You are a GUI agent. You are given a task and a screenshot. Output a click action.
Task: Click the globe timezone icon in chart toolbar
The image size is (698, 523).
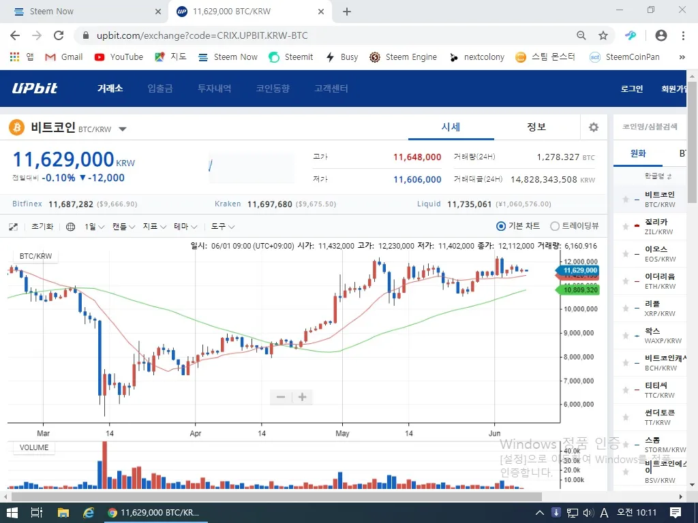coord(70,227)
